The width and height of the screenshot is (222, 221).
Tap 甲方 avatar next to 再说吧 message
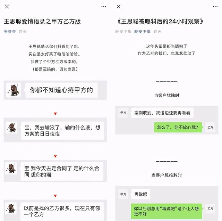tap(123, 194)
